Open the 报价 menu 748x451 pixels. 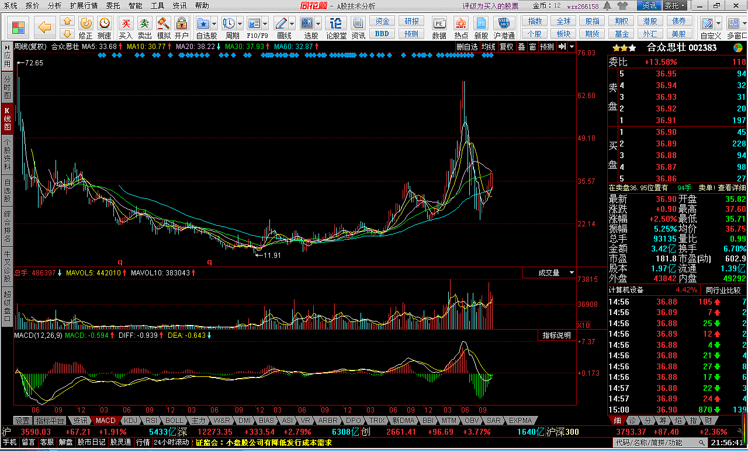(33, 6)
